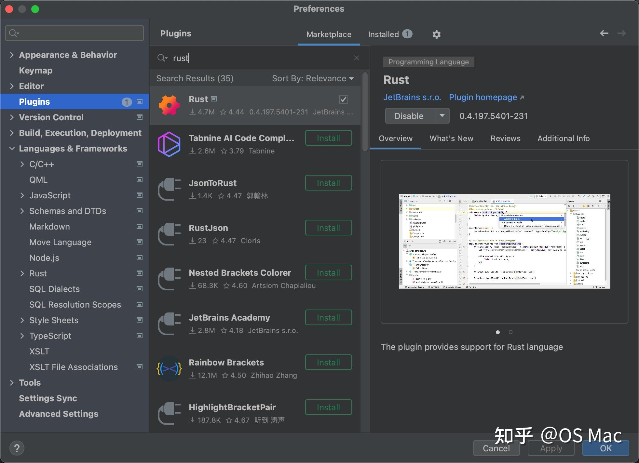Image resolution: width=639 pixels, height=463 pixels.
Task: Click the back navigation arrow
Action: pyautogui.click(x=604, y=33)
